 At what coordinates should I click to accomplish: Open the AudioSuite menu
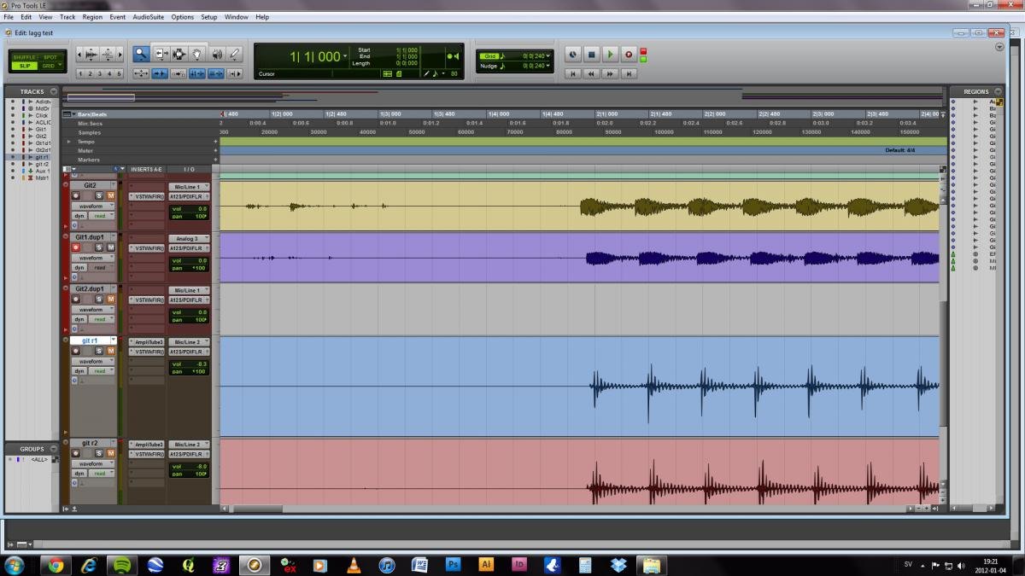[x=148, y=17]
